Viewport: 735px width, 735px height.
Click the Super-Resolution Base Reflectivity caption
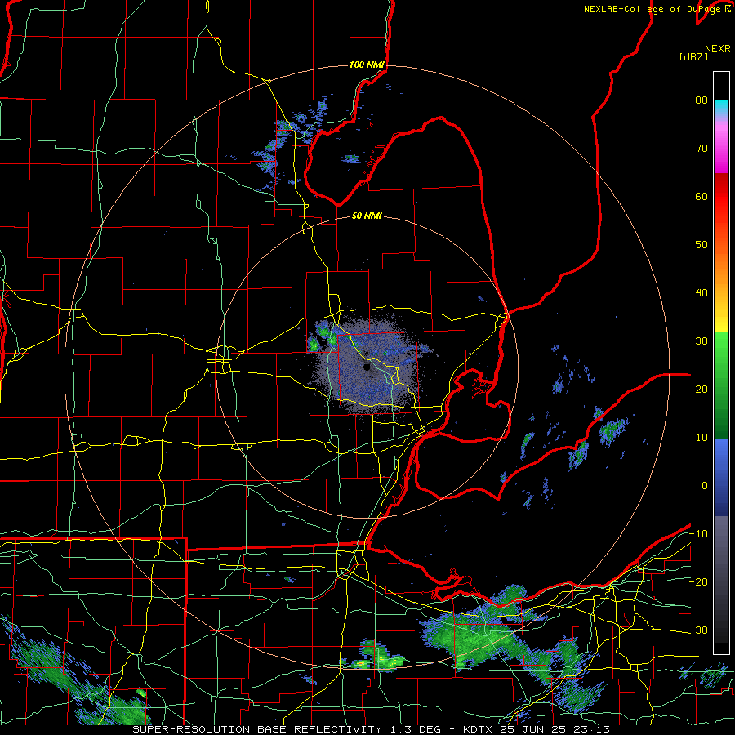tap(257, 729)
